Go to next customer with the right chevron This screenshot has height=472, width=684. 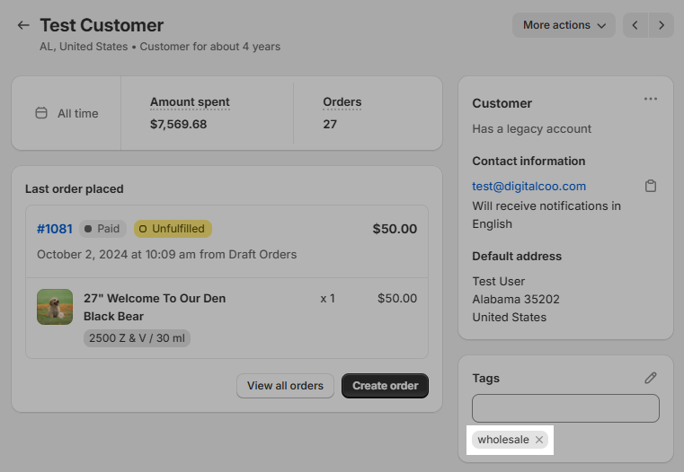(662, 25)
